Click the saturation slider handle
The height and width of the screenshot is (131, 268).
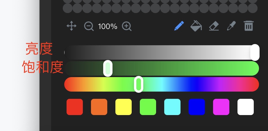[x=108, y=68]
